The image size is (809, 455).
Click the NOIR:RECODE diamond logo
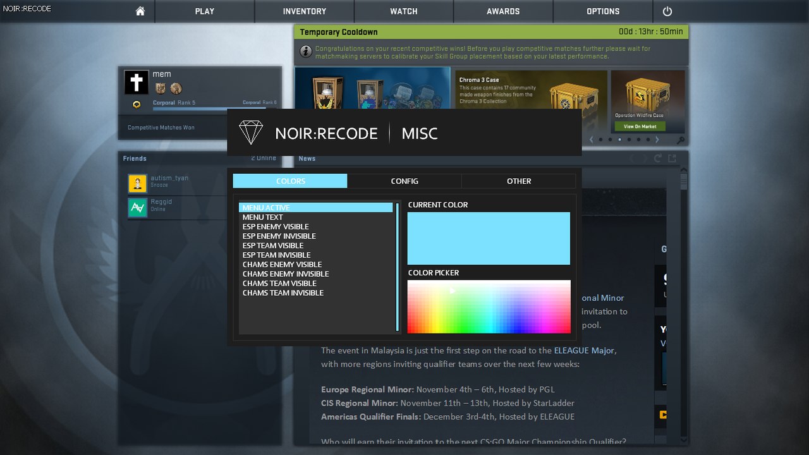coord(250,133)
